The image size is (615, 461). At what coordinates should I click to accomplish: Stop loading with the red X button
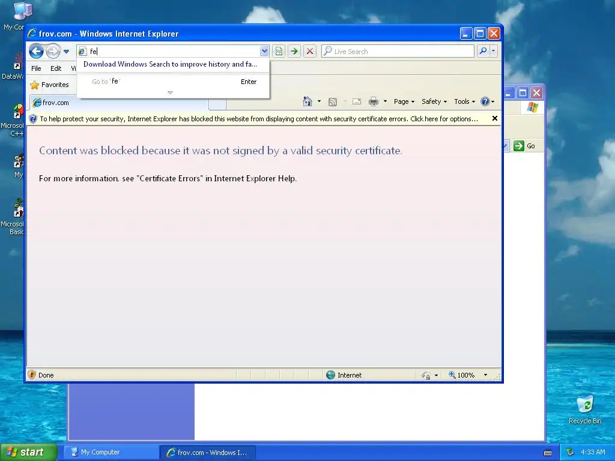click(310, 51)
